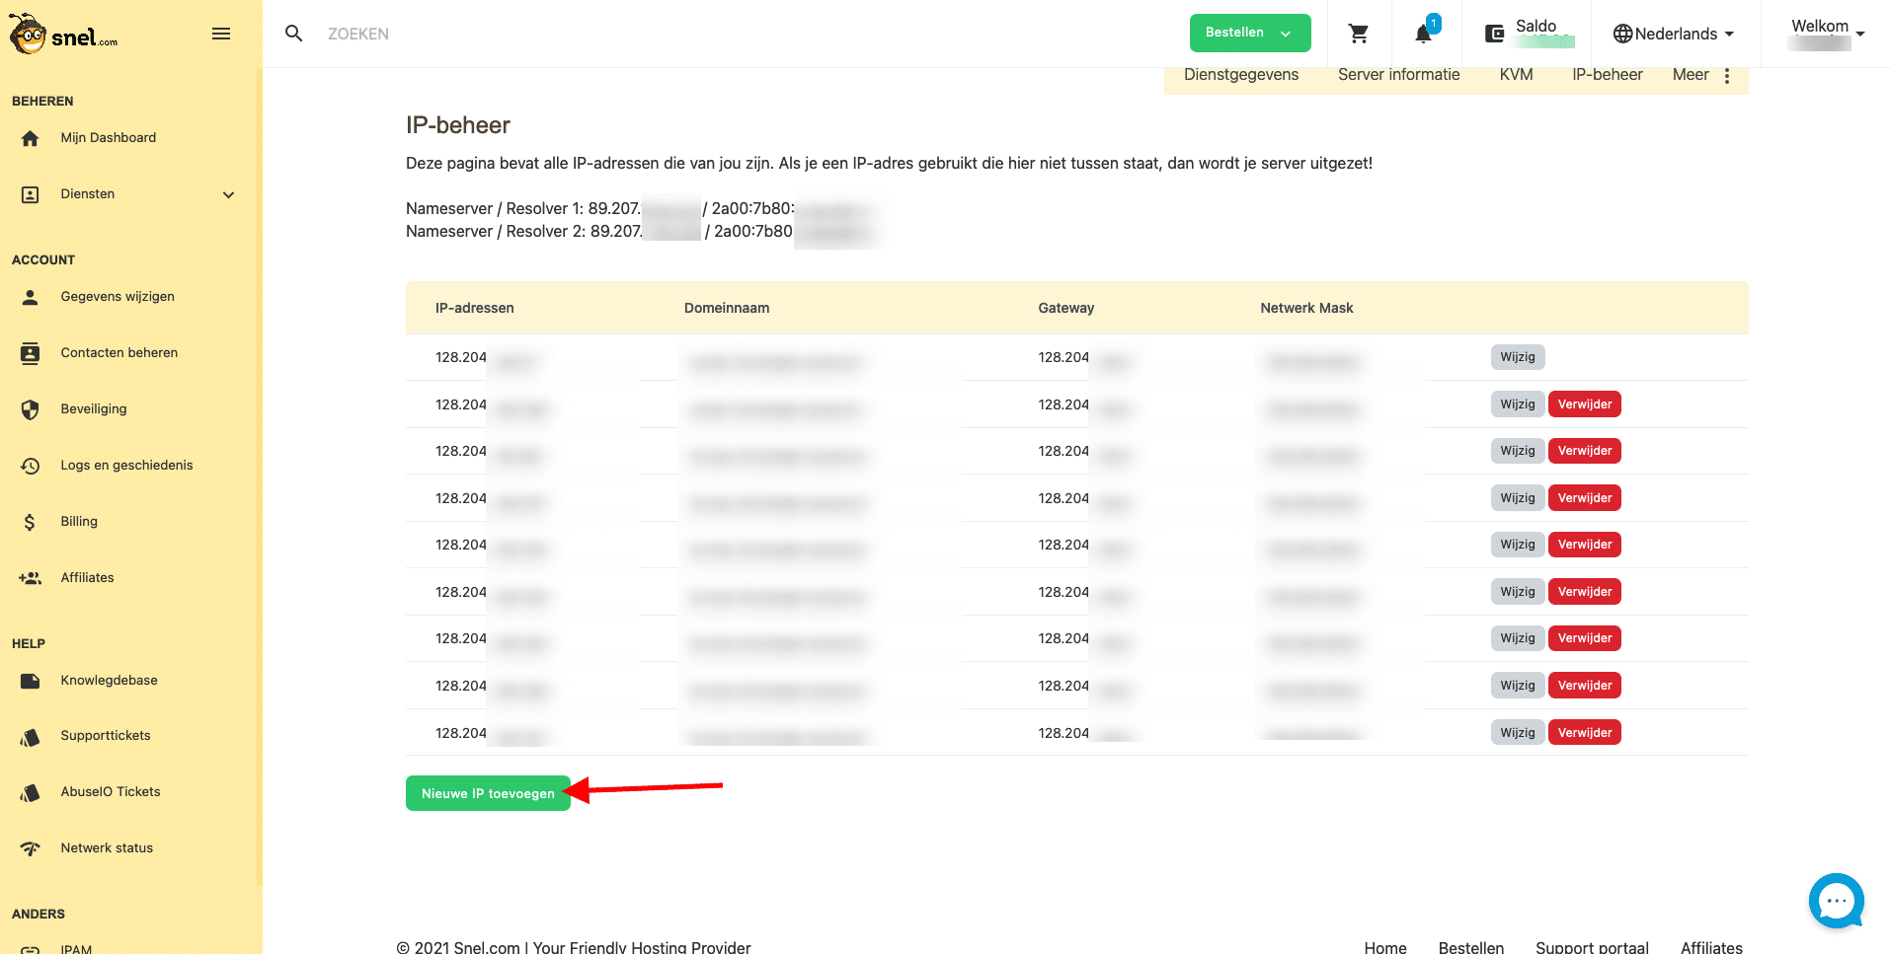Toggle the hamburger sidebar menu
This screenshot has width=1890, height=954.
pos(221,34)
